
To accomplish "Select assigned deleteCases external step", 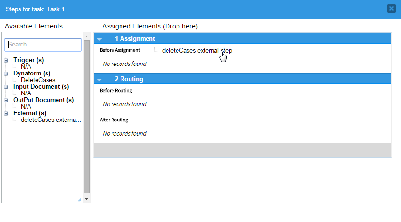I will (197, 50).
